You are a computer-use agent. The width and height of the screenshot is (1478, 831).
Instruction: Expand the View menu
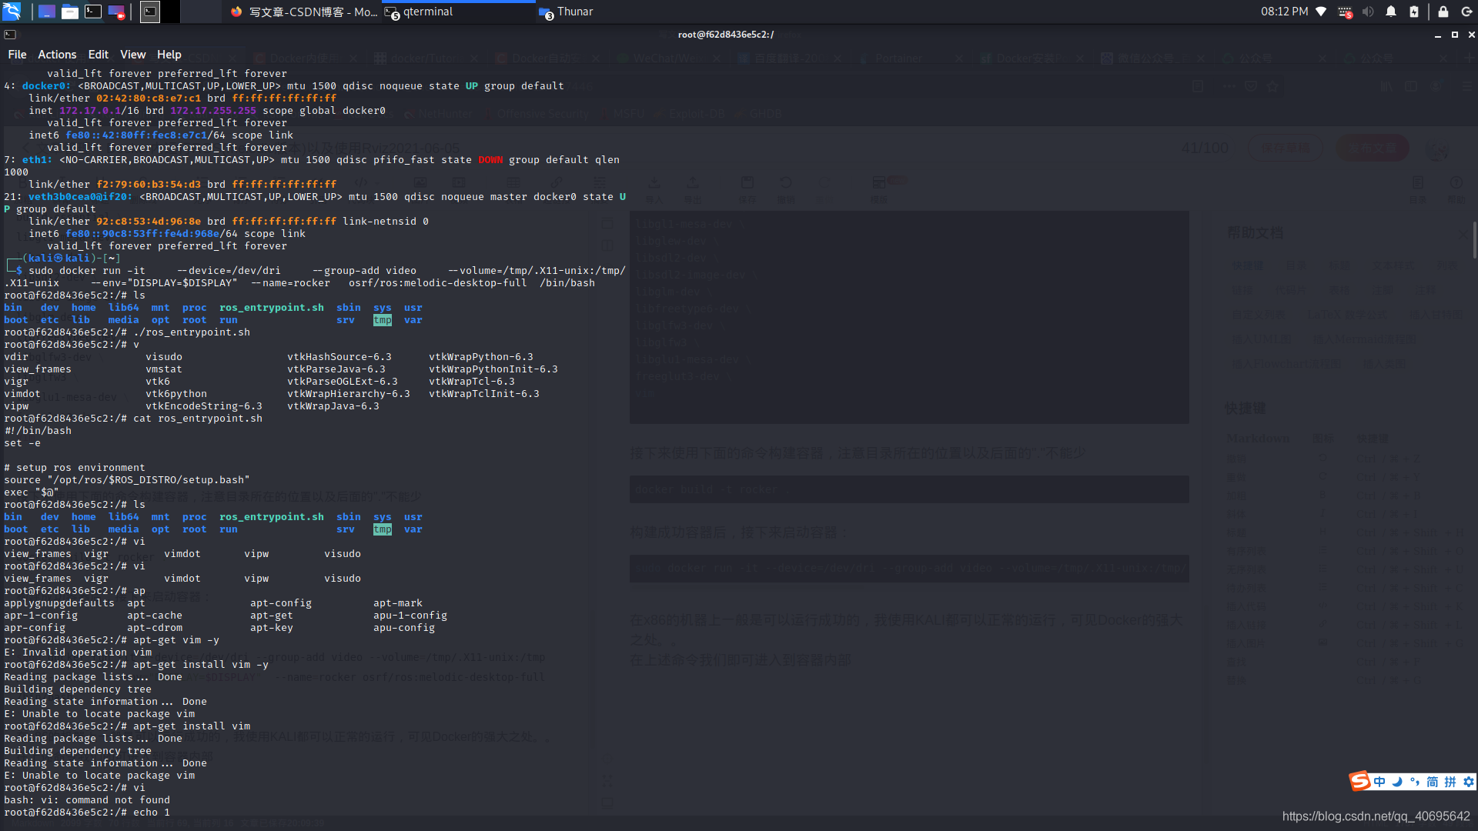[132, 55]
